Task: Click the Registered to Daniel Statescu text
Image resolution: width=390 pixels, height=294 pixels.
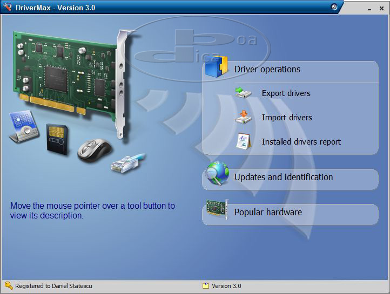Action: pyautogui.click(x=50, y=286)
